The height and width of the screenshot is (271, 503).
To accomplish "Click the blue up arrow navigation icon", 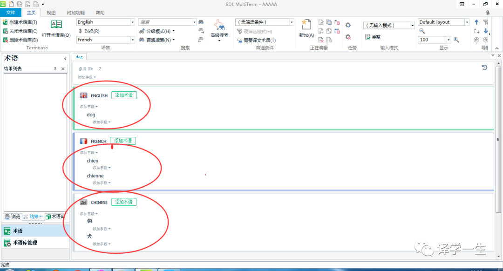I will pyautogui.click(x=477, y=22).
